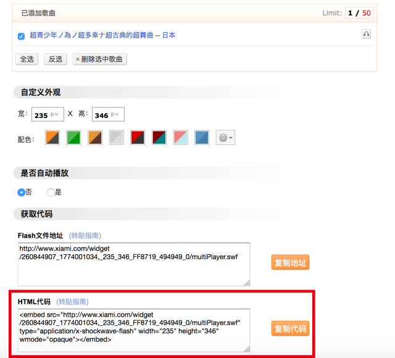
Task: Select 是 radio to enable autoplay
Action: [51, 193]
